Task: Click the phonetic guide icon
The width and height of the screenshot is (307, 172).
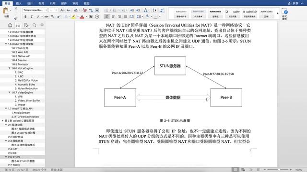Action: pyautogui.click(x=91, y=10)
